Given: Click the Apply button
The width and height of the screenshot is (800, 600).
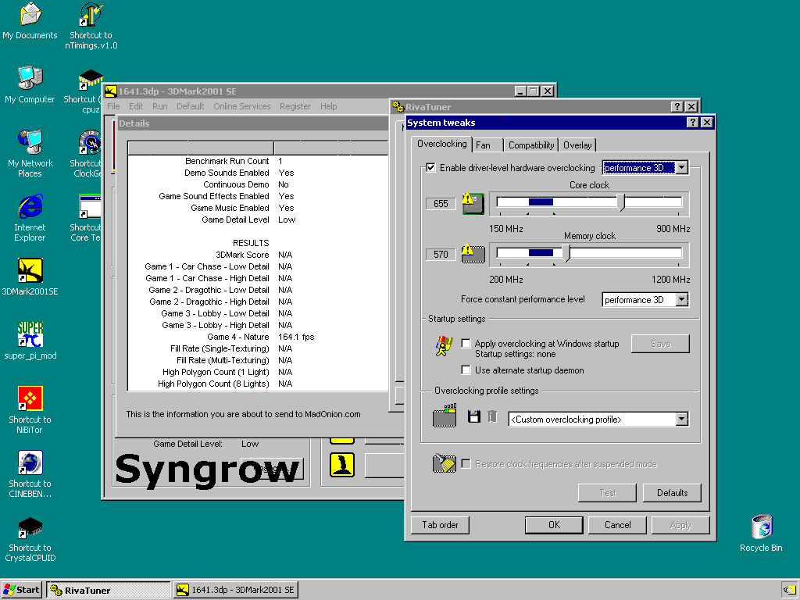Looking at the screenshot, I should tap(680, 525).
